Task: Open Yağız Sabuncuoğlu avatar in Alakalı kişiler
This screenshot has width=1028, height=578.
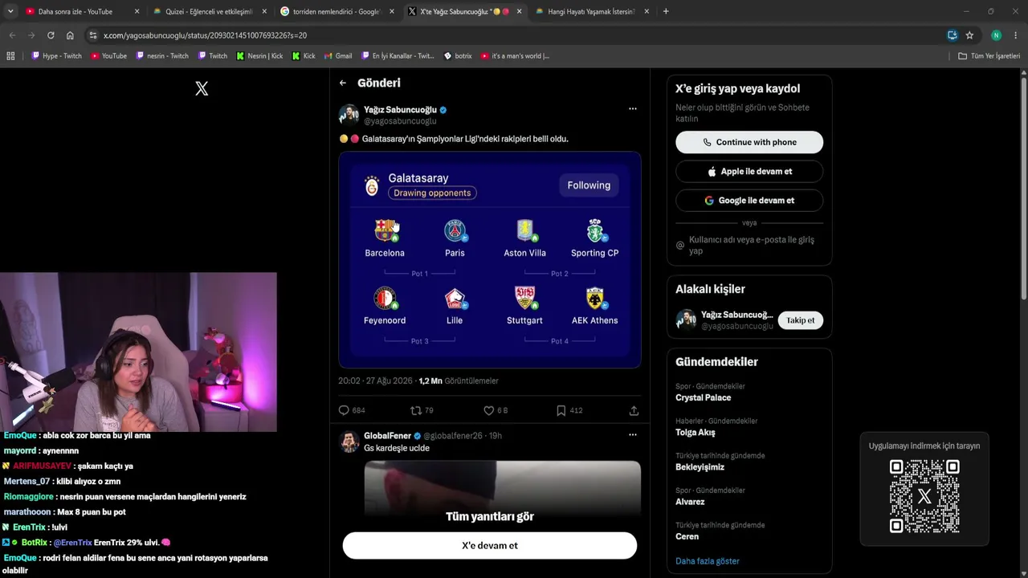Action: coord(686,320)
